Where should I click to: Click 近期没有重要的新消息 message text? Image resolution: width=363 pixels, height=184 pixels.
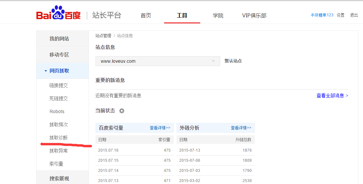tap(118, 96)
